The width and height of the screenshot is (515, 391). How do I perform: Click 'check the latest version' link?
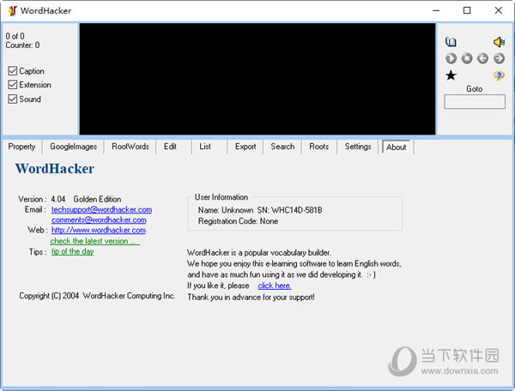95,241
